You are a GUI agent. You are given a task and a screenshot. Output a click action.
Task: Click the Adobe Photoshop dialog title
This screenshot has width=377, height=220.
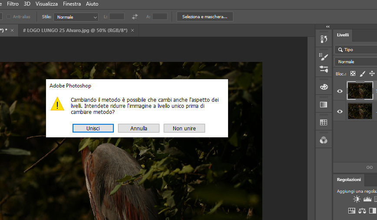70,86
